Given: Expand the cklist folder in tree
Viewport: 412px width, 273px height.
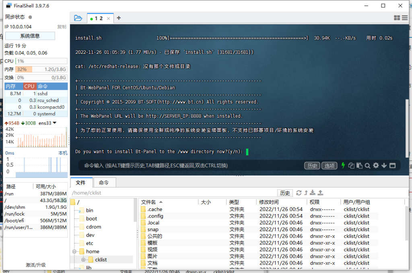Looking at the screenshot, I should pyautogui.click(x=83, y=260).
